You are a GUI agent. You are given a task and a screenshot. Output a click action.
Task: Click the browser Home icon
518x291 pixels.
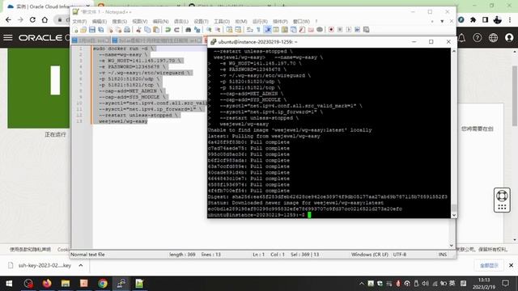coord(45,19)
